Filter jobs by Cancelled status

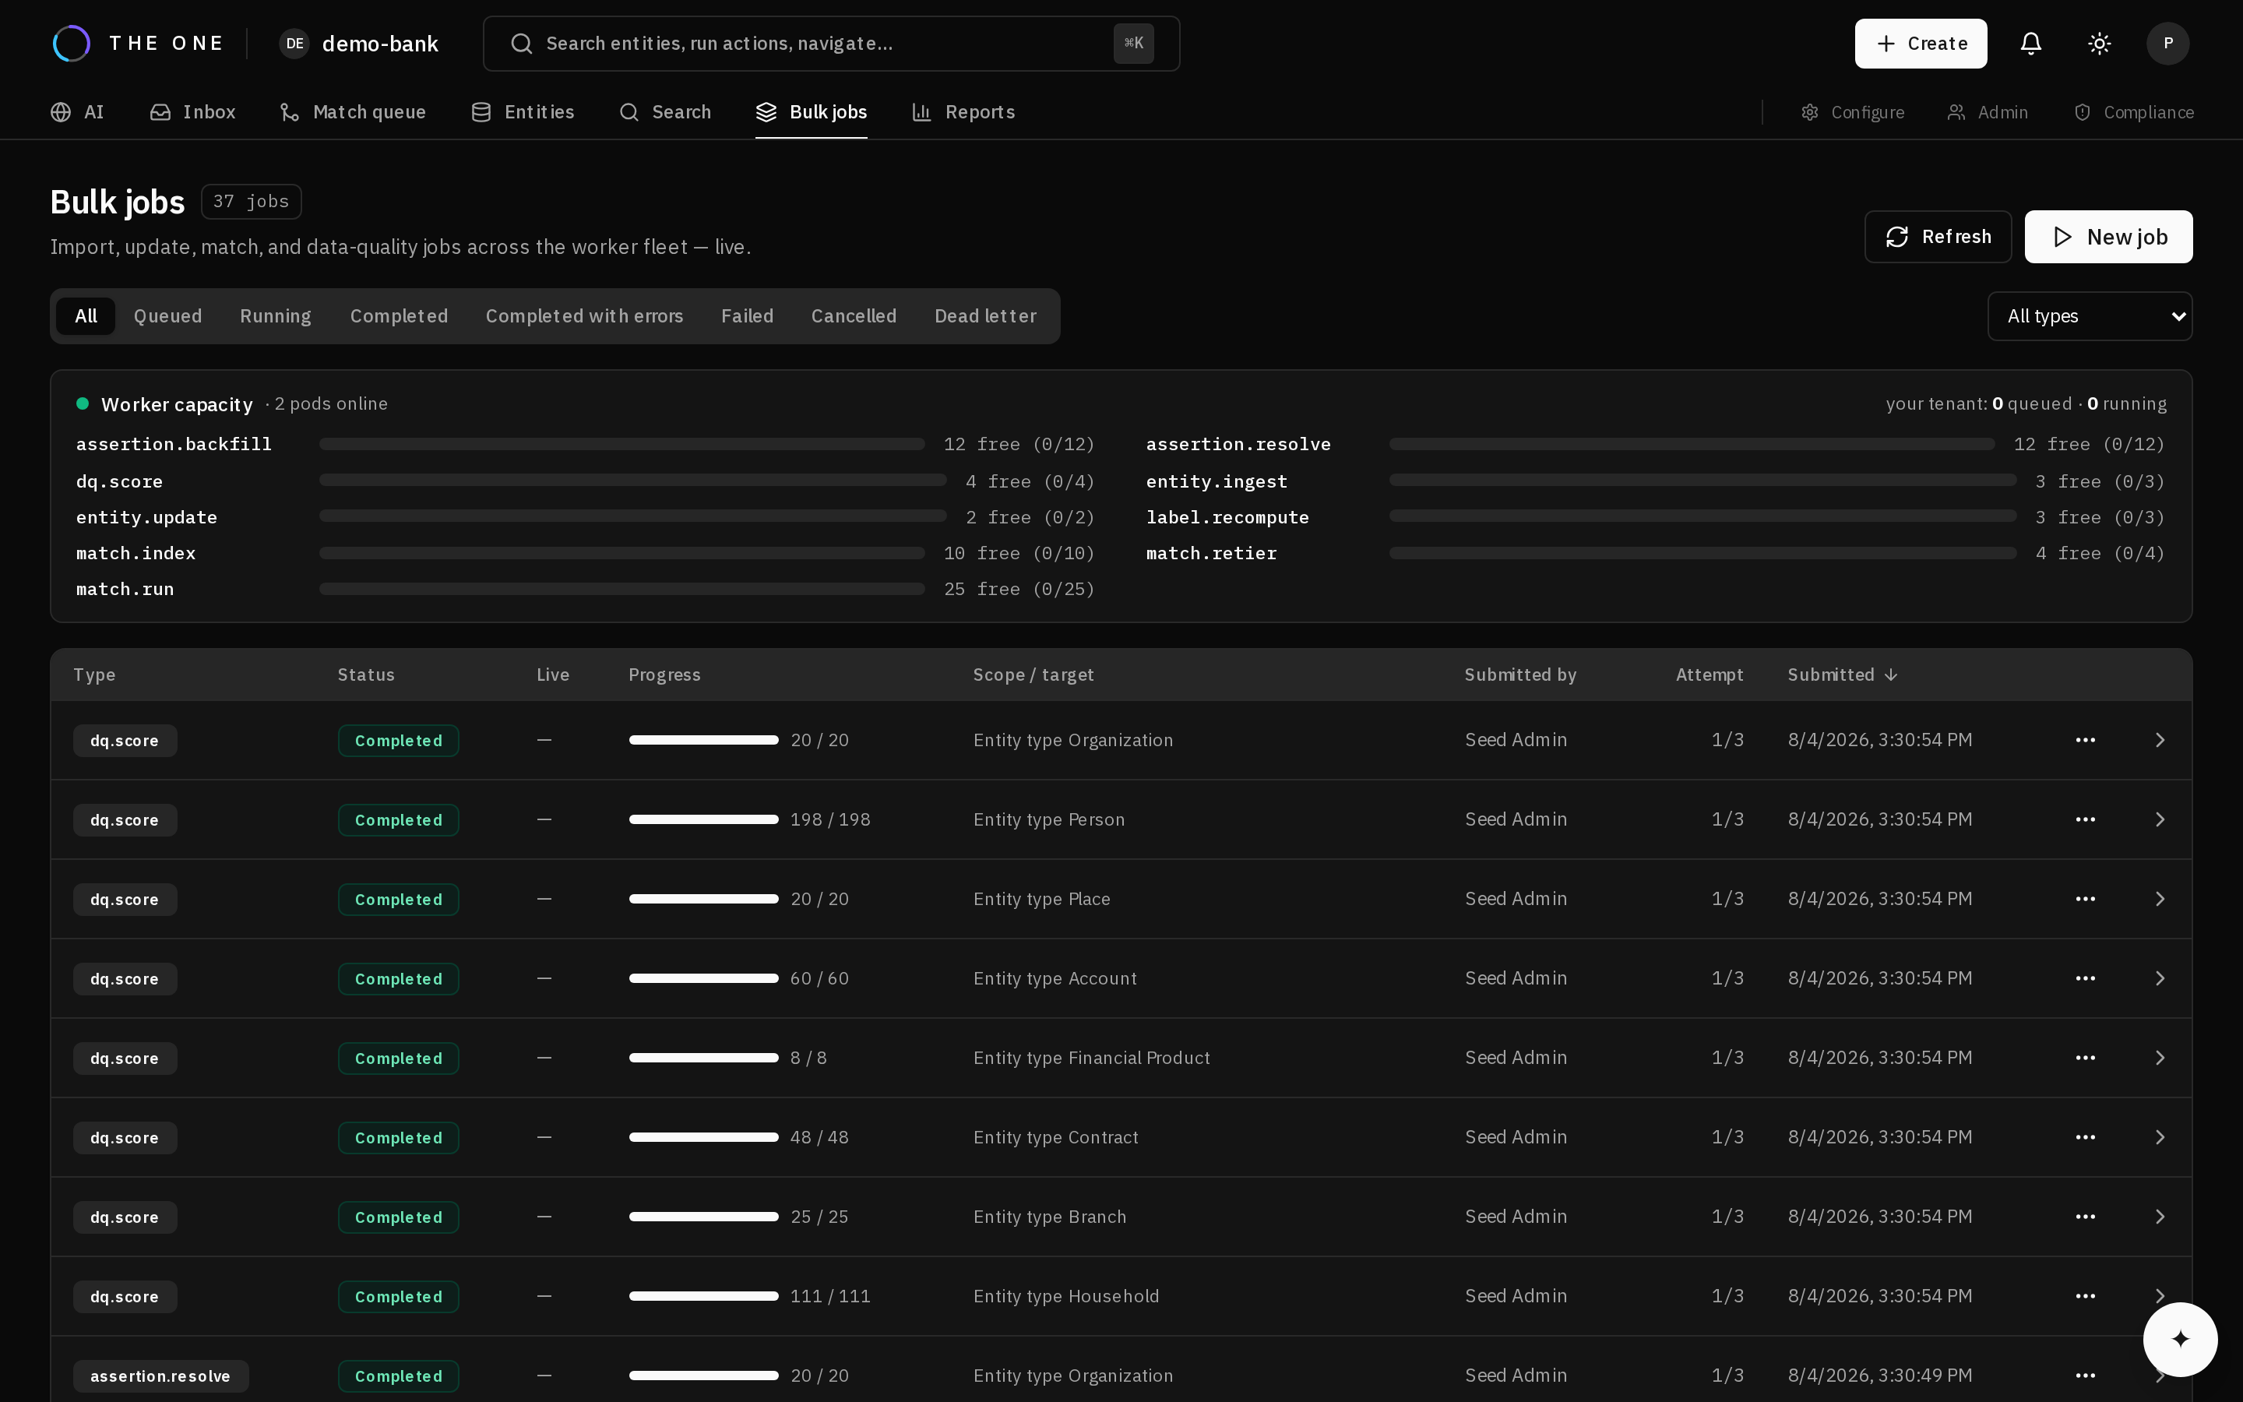(x=854, y=316)
